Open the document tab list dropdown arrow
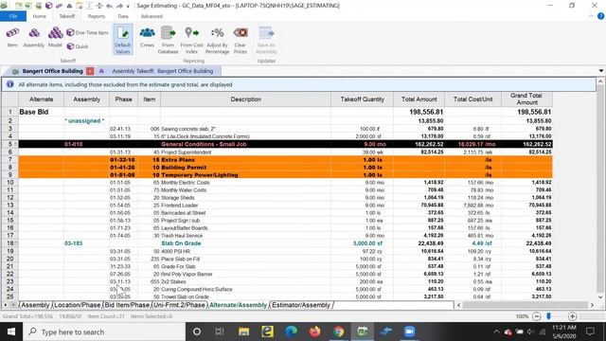Viewport: 606px width, 341px height. pyautogui.click(x=601, y=71)
